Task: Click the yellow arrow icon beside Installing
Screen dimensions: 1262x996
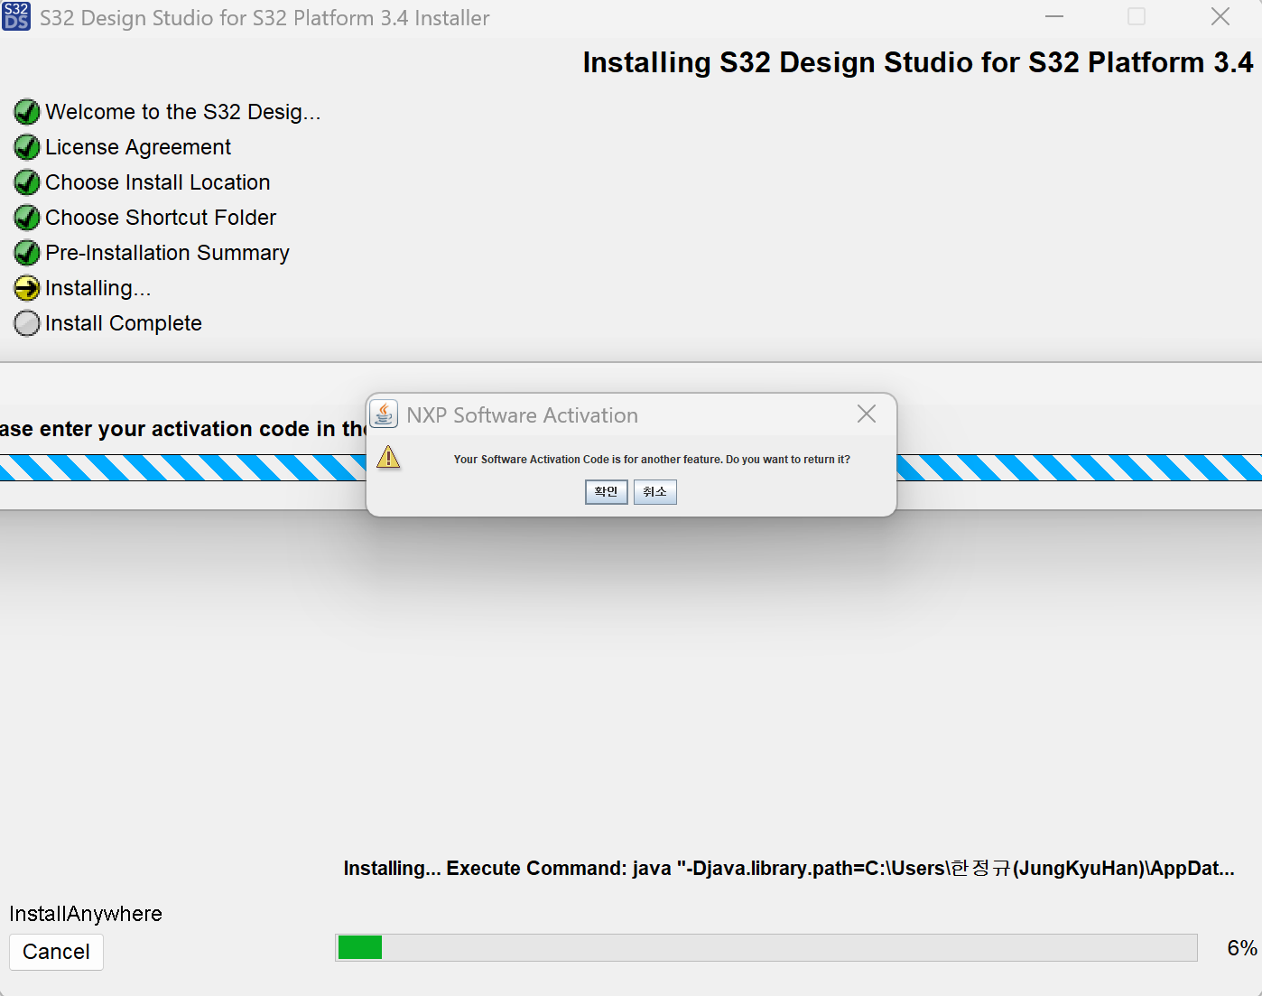Action: [27, 288]
